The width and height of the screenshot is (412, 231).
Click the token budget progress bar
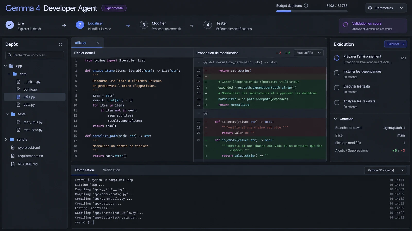[x=312, y=11]
